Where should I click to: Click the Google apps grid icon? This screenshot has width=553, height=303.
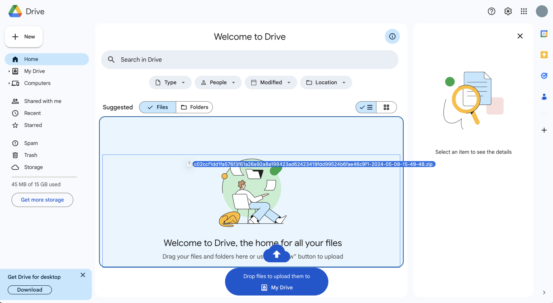click(x=524, y=11)
